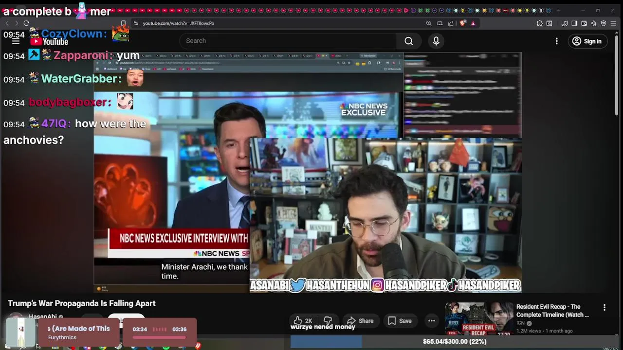Click the 03:36 song duration label
Viewport: 623px width, 350px height.
point(179,329)
